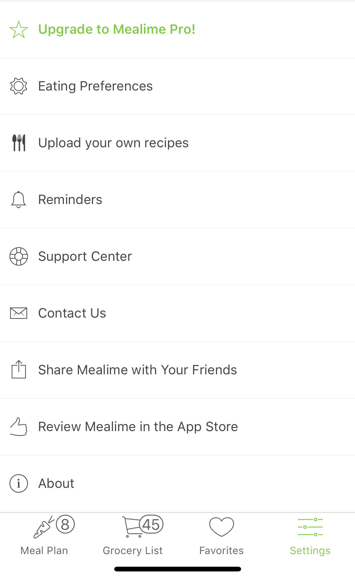The width and height of the screenshot is (355, 579).
Task: Tap the star icon for Mealime Pro
Action: pyautogui.click(x=19, y=29)
